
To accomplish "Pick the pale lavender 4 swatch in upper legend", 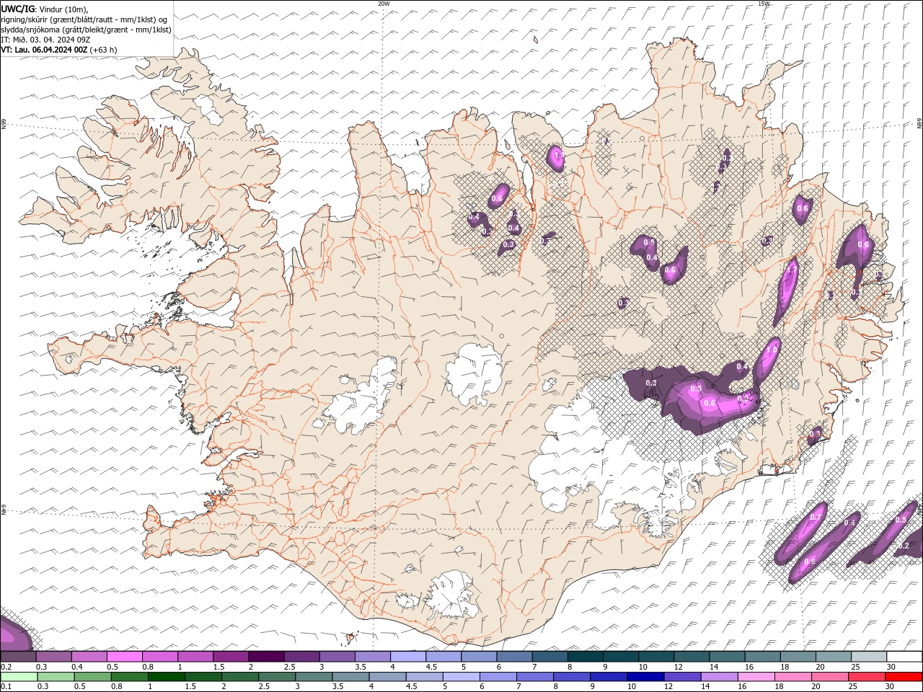I will [408, 657].
